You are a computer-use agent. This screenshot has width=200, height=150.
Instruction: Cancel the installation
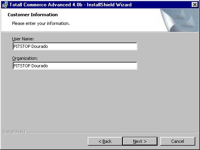point(177,141)
